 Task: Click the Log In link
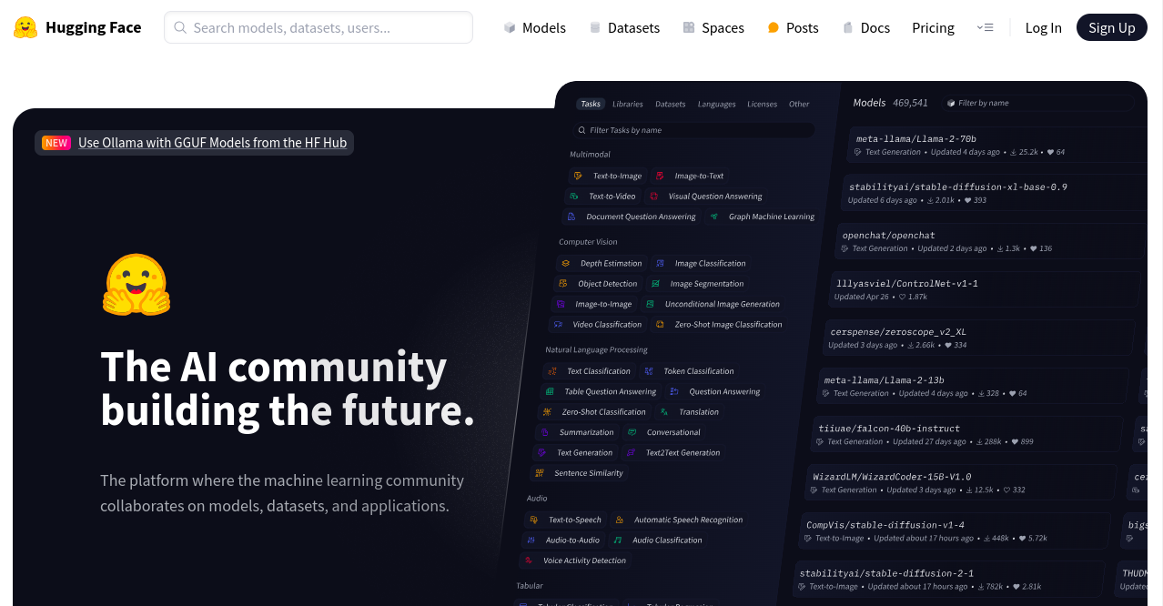(1043, 28)
